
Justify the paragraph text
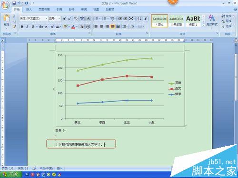pos(112,26)
